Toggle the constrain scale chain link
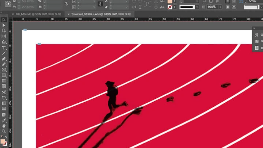The height and width of the screenshot is (148, 263). click(100, 4)
